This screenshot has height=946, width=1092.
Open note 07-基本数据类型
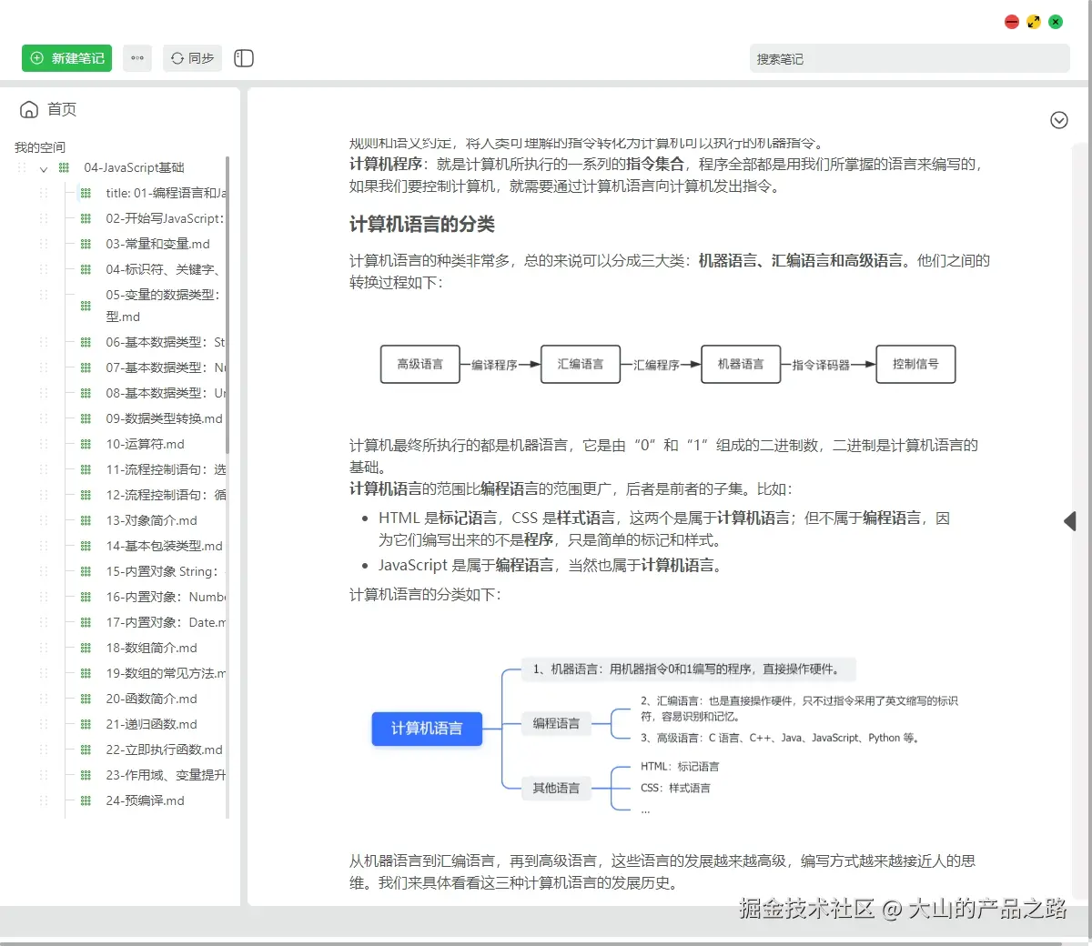(x=166, y=367)
